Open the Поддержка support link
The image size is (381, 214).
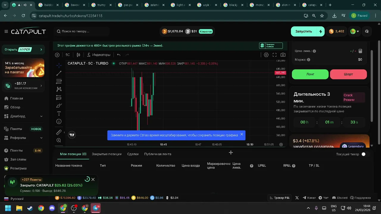click(x=360, y=198)
